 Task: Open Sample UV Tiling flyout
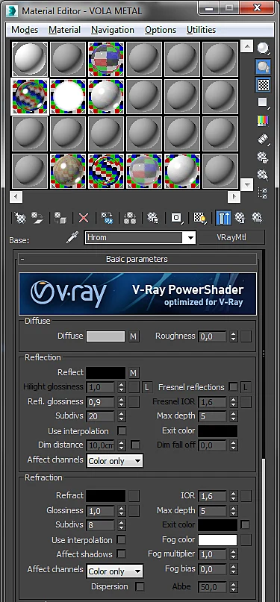pos(263,102)
